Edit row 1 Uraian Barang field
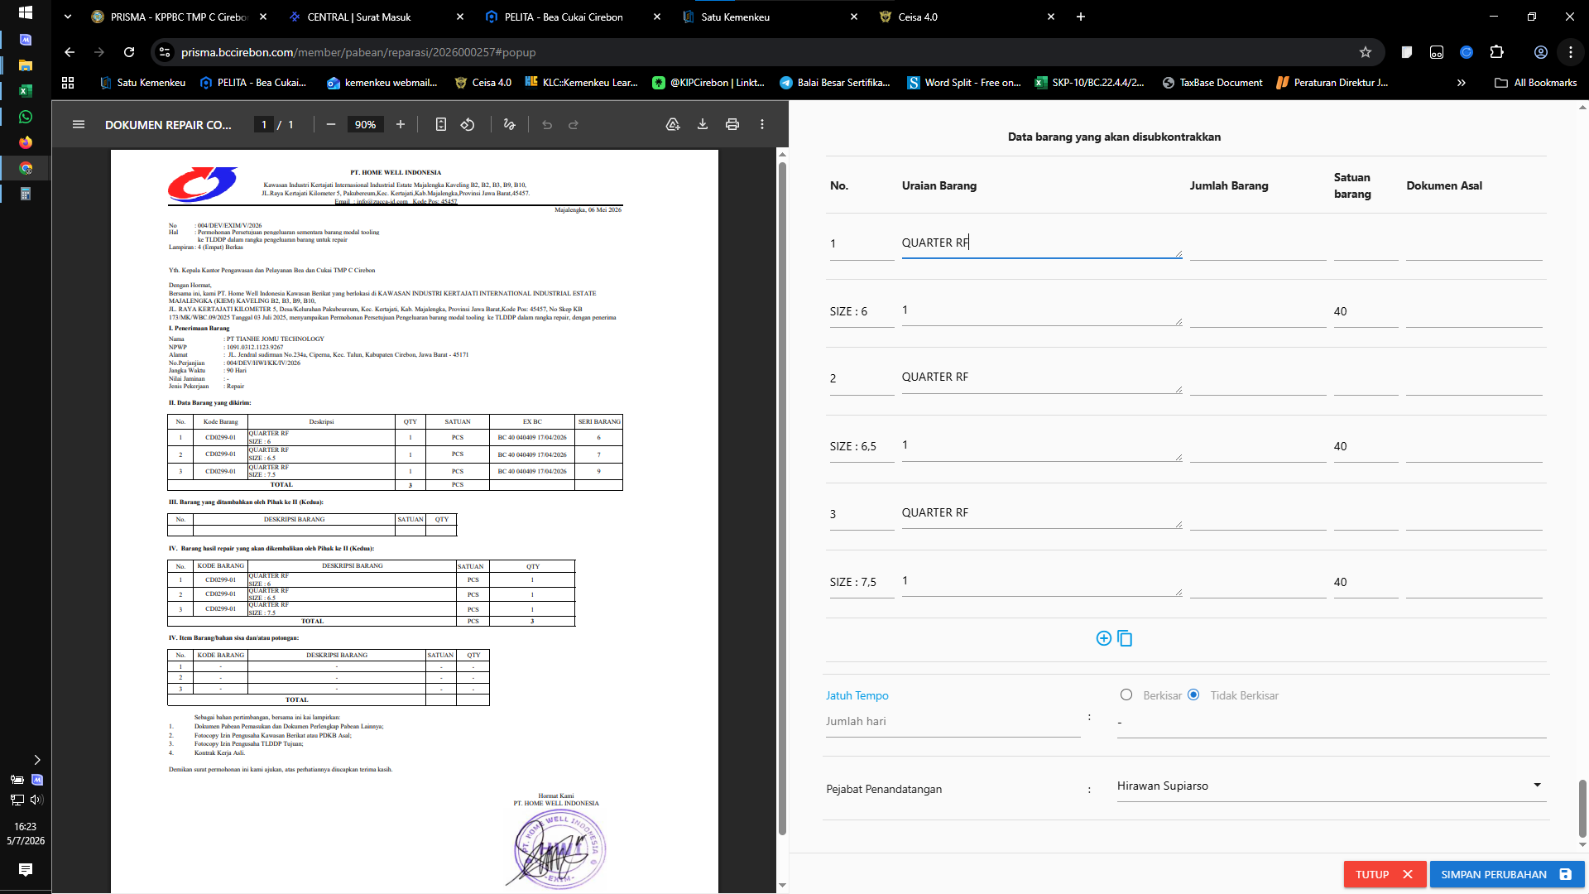Viewport: 1589px width, 894px height. click(x=1042, y=243)
